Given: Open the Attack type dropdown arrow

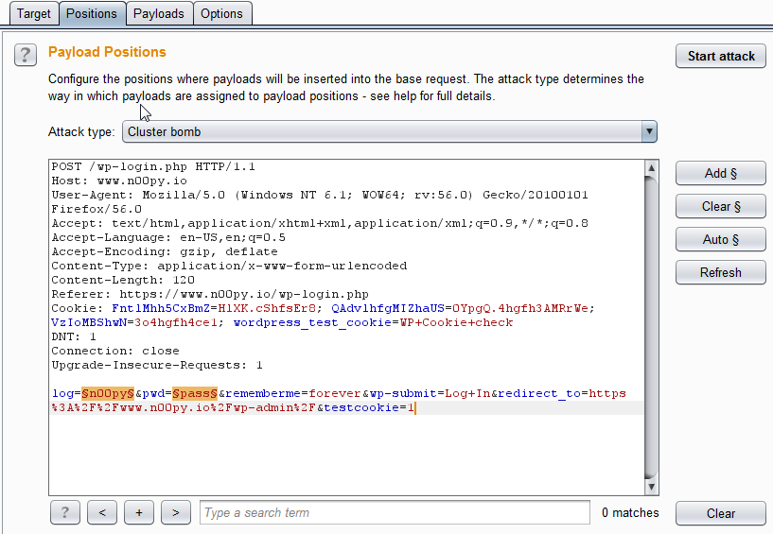Looking at the screenshot, I should coord(649,131).
